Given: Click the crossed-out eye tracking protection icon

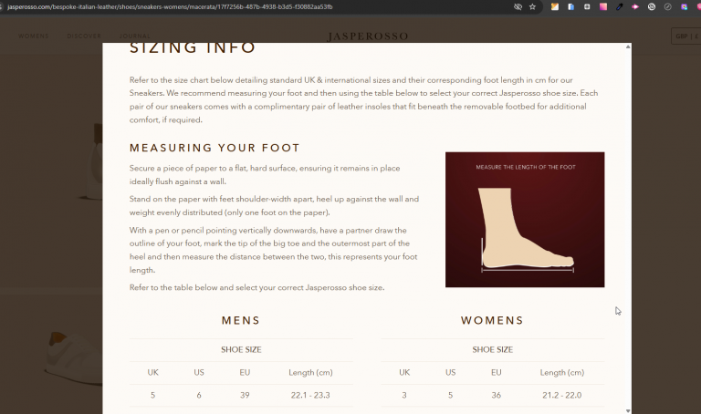Looking at the screenshot, I should pos(518,6).
